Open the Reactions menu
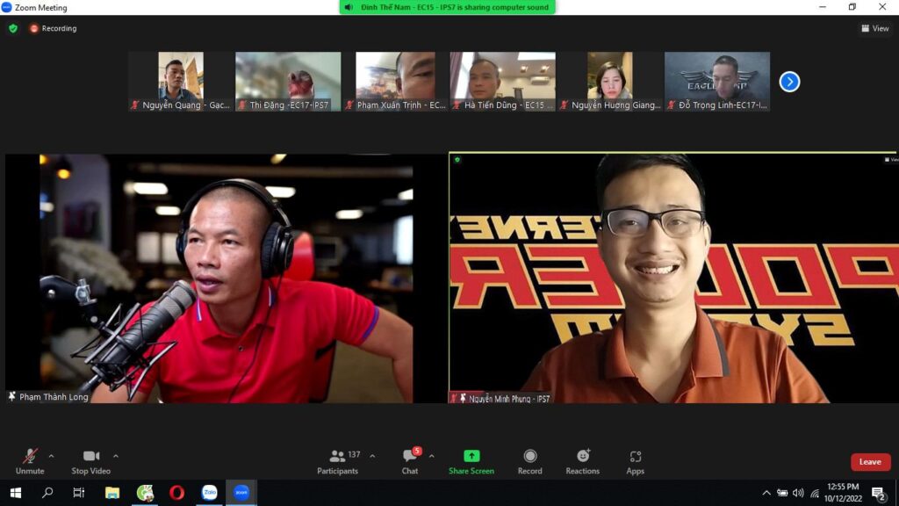Viewport: 899px width, 506px height. tap(583, 459)
